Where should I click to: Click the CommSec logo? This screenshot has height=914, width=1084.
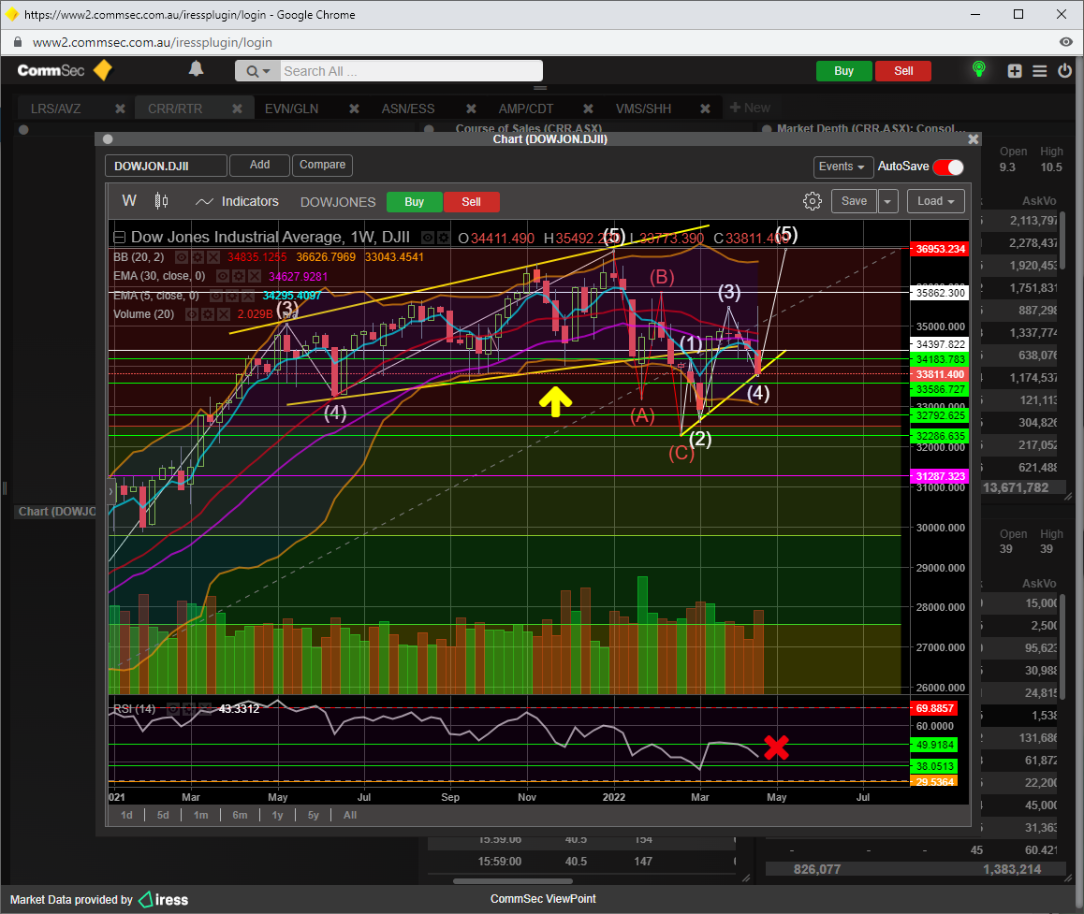pos(65,70)
